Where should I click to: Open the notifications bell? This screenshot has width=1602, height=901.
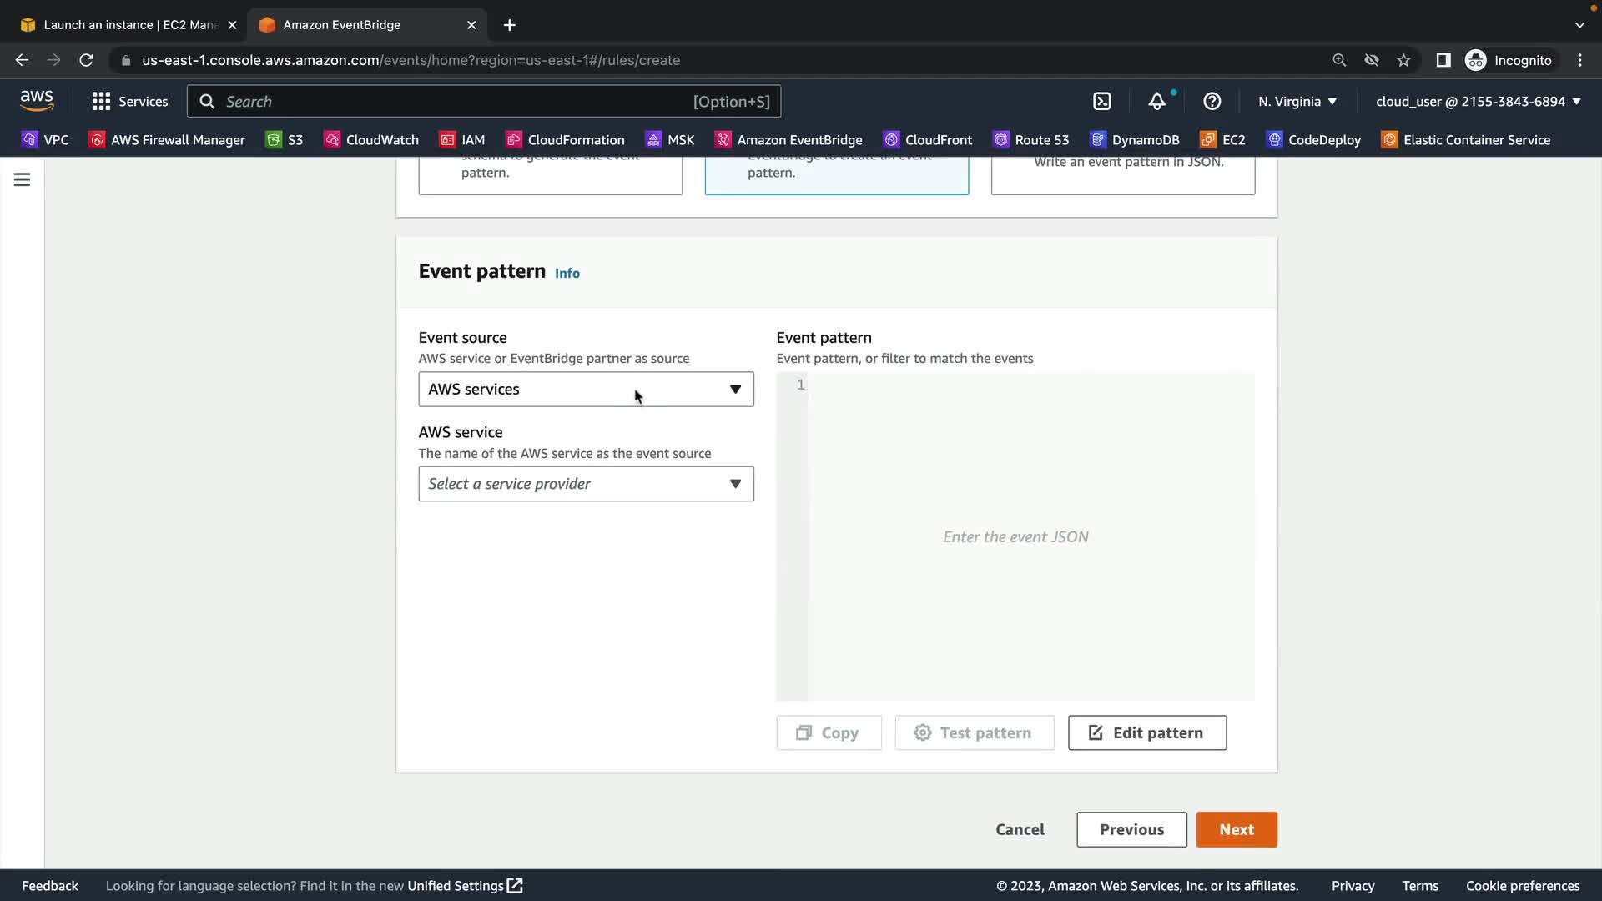(1156, 102)
